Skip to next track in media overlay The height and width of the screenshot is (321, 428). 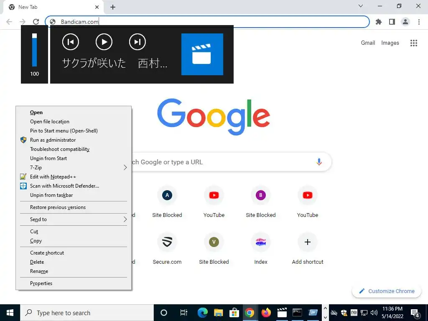point(137,42)
